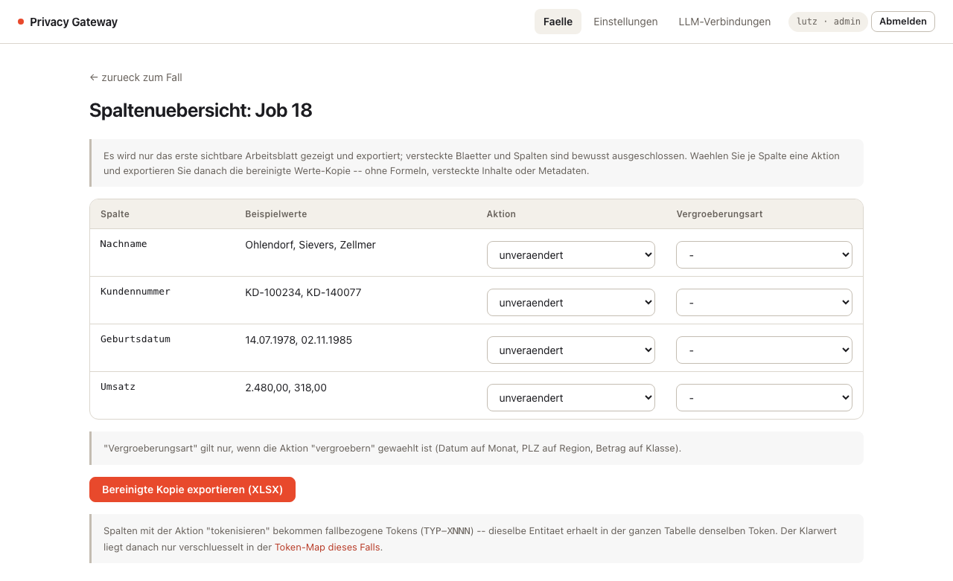Screen dimensions: 953x581
Task: Select the Kundennummer column name
Action: 136,292
